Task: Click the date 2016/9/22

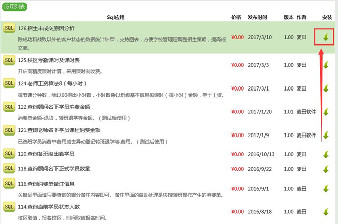Action: click(x=260, y=169)
